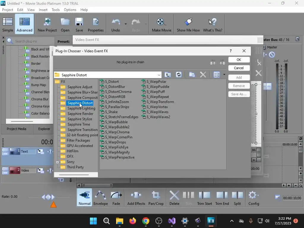The height and width of the screenshot is (228, 304).
Task: Open the View menu
Action: click(x=31, y=10)
